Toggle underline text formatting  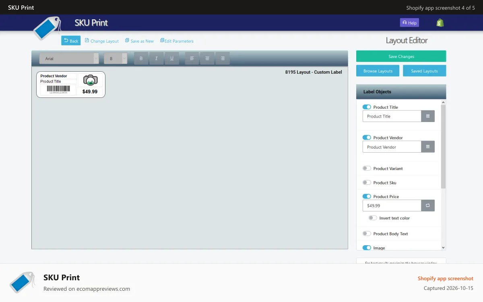172,58
